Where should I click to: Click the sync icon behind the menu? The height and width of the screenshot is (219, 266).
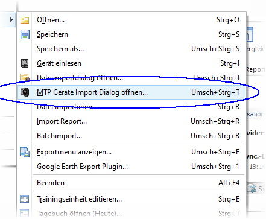tap(252, 188)
